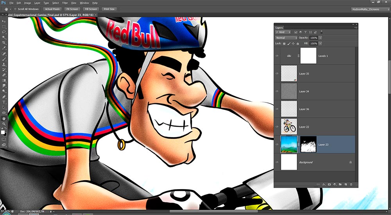Select the Clone Stamp tool

4,64
